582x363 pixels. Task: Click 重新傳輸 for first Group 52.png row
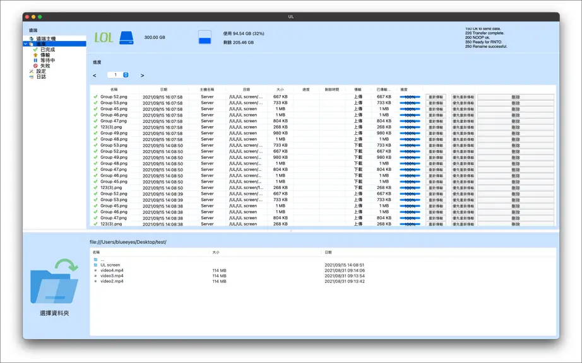point(436,97)
